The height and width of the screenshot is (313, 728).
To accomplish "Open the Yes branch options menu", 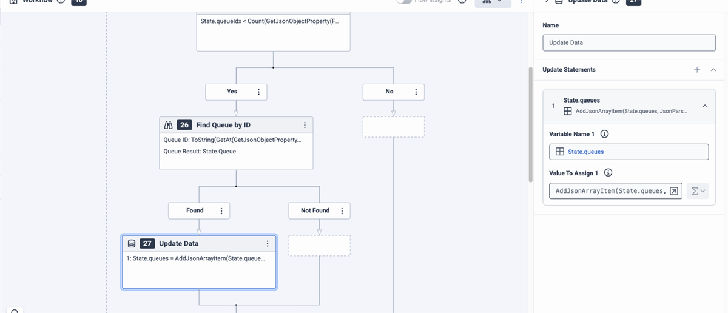I will tap(259, 92).
